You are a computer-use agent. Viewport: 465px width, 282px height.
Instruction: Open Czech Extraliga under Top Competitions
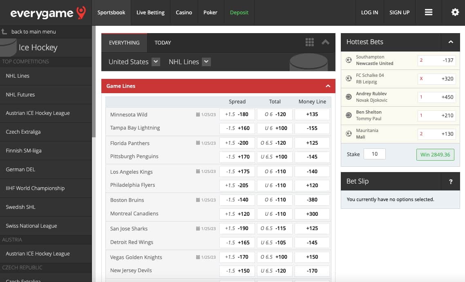pos(46,132)
